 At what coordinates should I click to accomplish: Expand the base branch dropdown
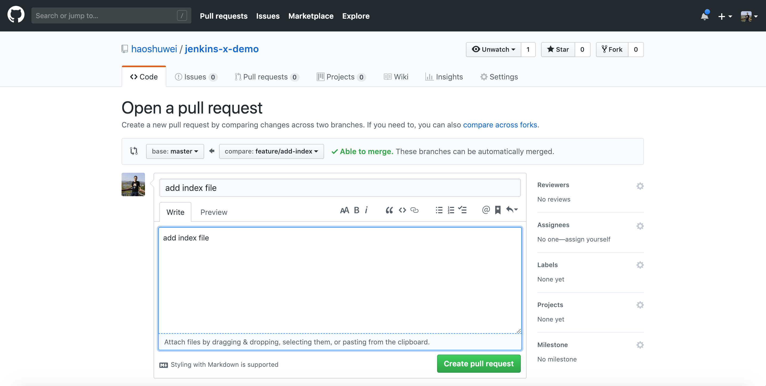coord(175,151)
